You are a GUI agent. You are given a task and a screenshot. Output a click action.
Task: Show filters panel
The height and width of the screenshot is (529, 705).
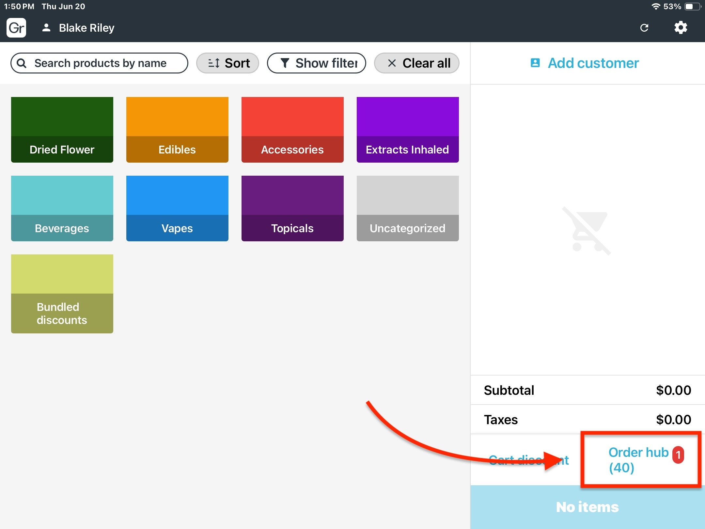click(316, 63)
